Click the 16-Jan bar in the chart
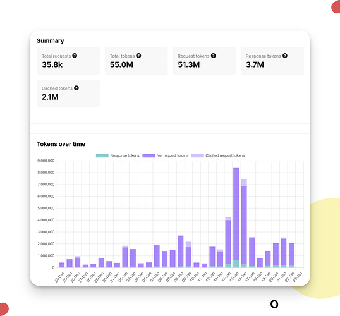The height and width of the screenshot is (316, 340). click(x=244, y=223)
